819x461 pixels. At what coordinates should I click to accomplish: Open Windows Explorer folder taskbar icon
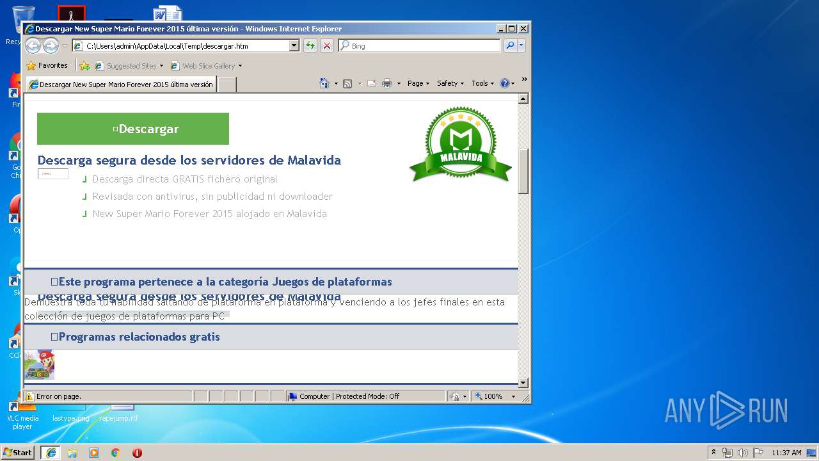click(x=72, y=453)
